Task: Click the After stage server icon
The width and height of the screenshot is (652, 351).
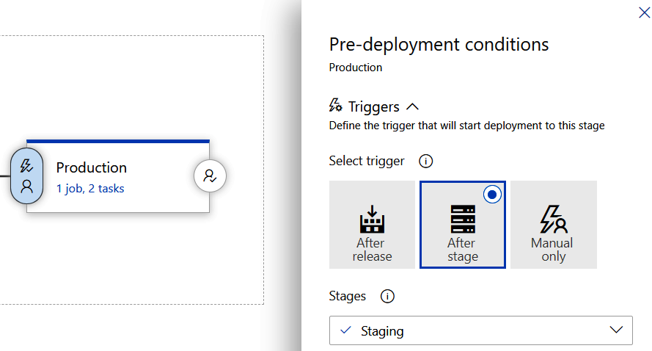Action: pyautogui.click(x=462, y=218)
